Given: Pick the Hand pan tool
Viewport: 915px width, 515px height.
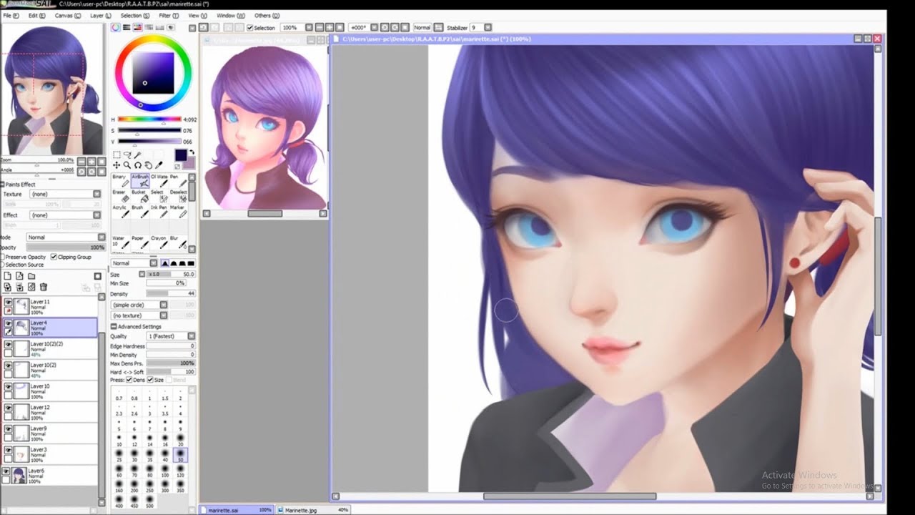Looking at the screenshot, I should click(148, 165).
